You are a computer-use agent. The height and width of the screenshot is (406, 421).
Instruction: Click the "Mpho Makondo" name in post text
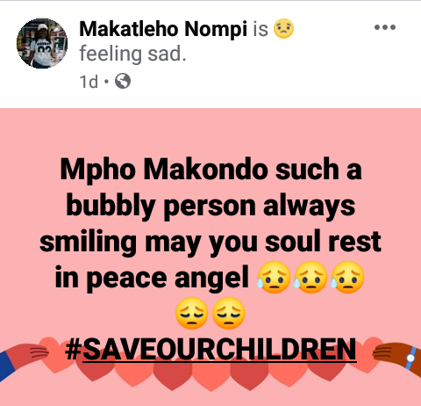pos(164,170)
